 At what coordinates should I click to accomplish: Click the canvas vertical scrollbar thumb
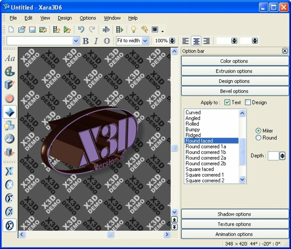point(174,148)
